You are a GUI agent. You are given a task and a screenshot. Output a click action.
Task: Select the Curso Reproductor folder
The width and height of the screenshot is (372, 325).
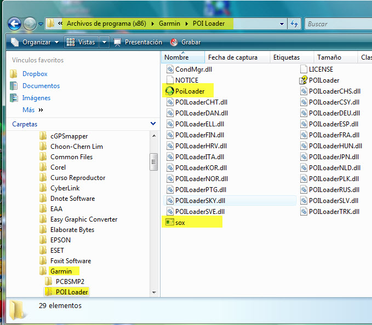[78, 178]
